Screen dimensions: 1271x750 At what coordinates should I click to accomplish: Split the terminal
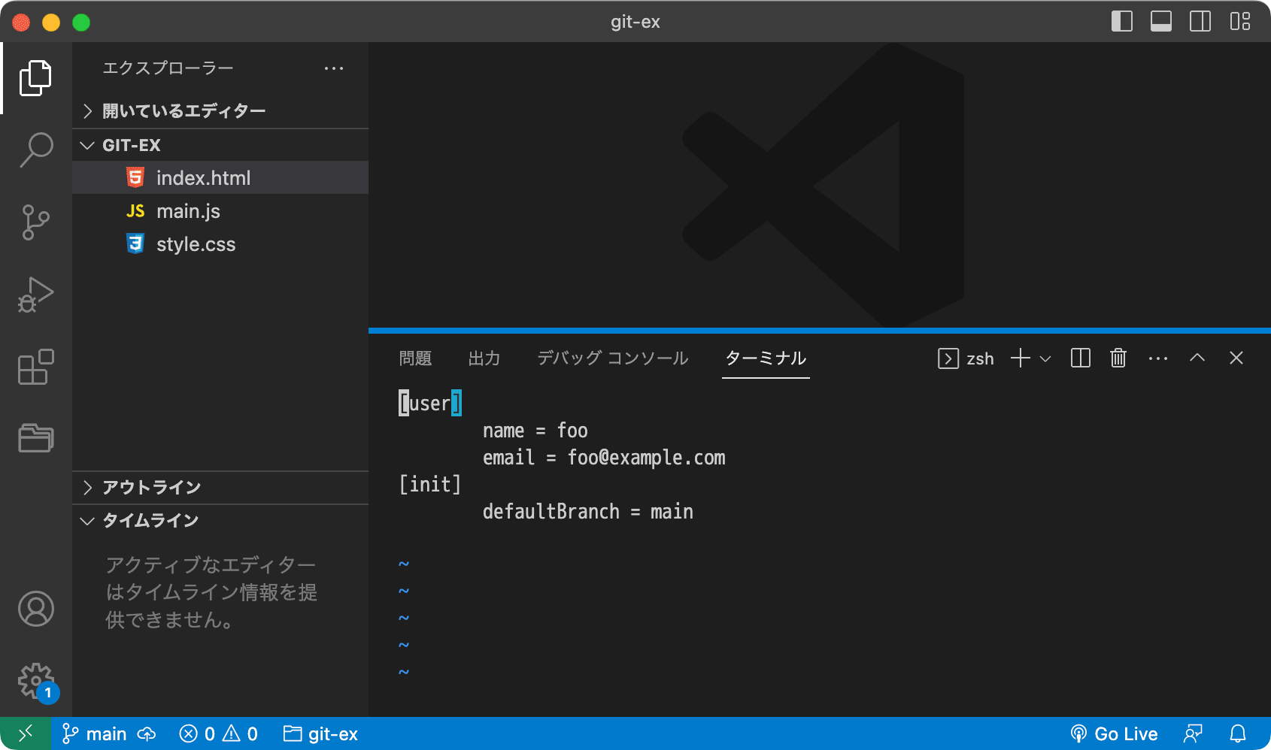(x=1080, y=358)
